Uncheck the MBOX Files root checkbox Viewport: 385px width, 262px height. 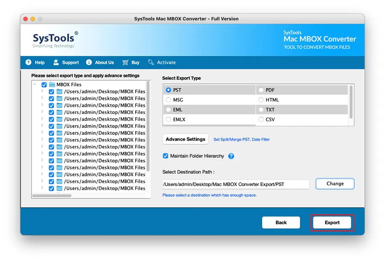point(44,85)
